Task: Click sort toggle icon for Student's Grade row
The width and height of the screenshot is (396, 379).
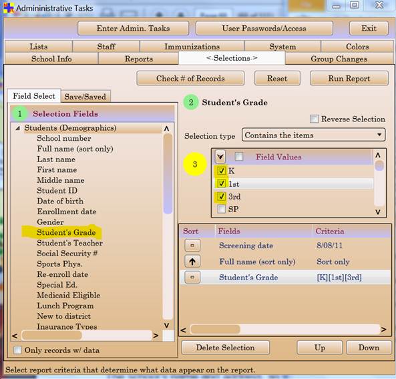Action: pyautogui.click(x=192, y=278)
